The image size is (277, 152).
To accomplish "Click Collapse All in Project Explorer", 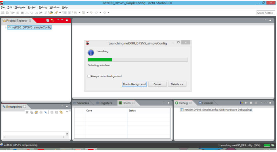I will click(48, 21).
